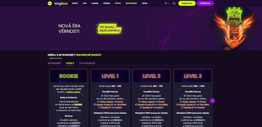Open Tech4Bet link in Level 3 card
Screen dimensions: 262x127
coord(204,105)
